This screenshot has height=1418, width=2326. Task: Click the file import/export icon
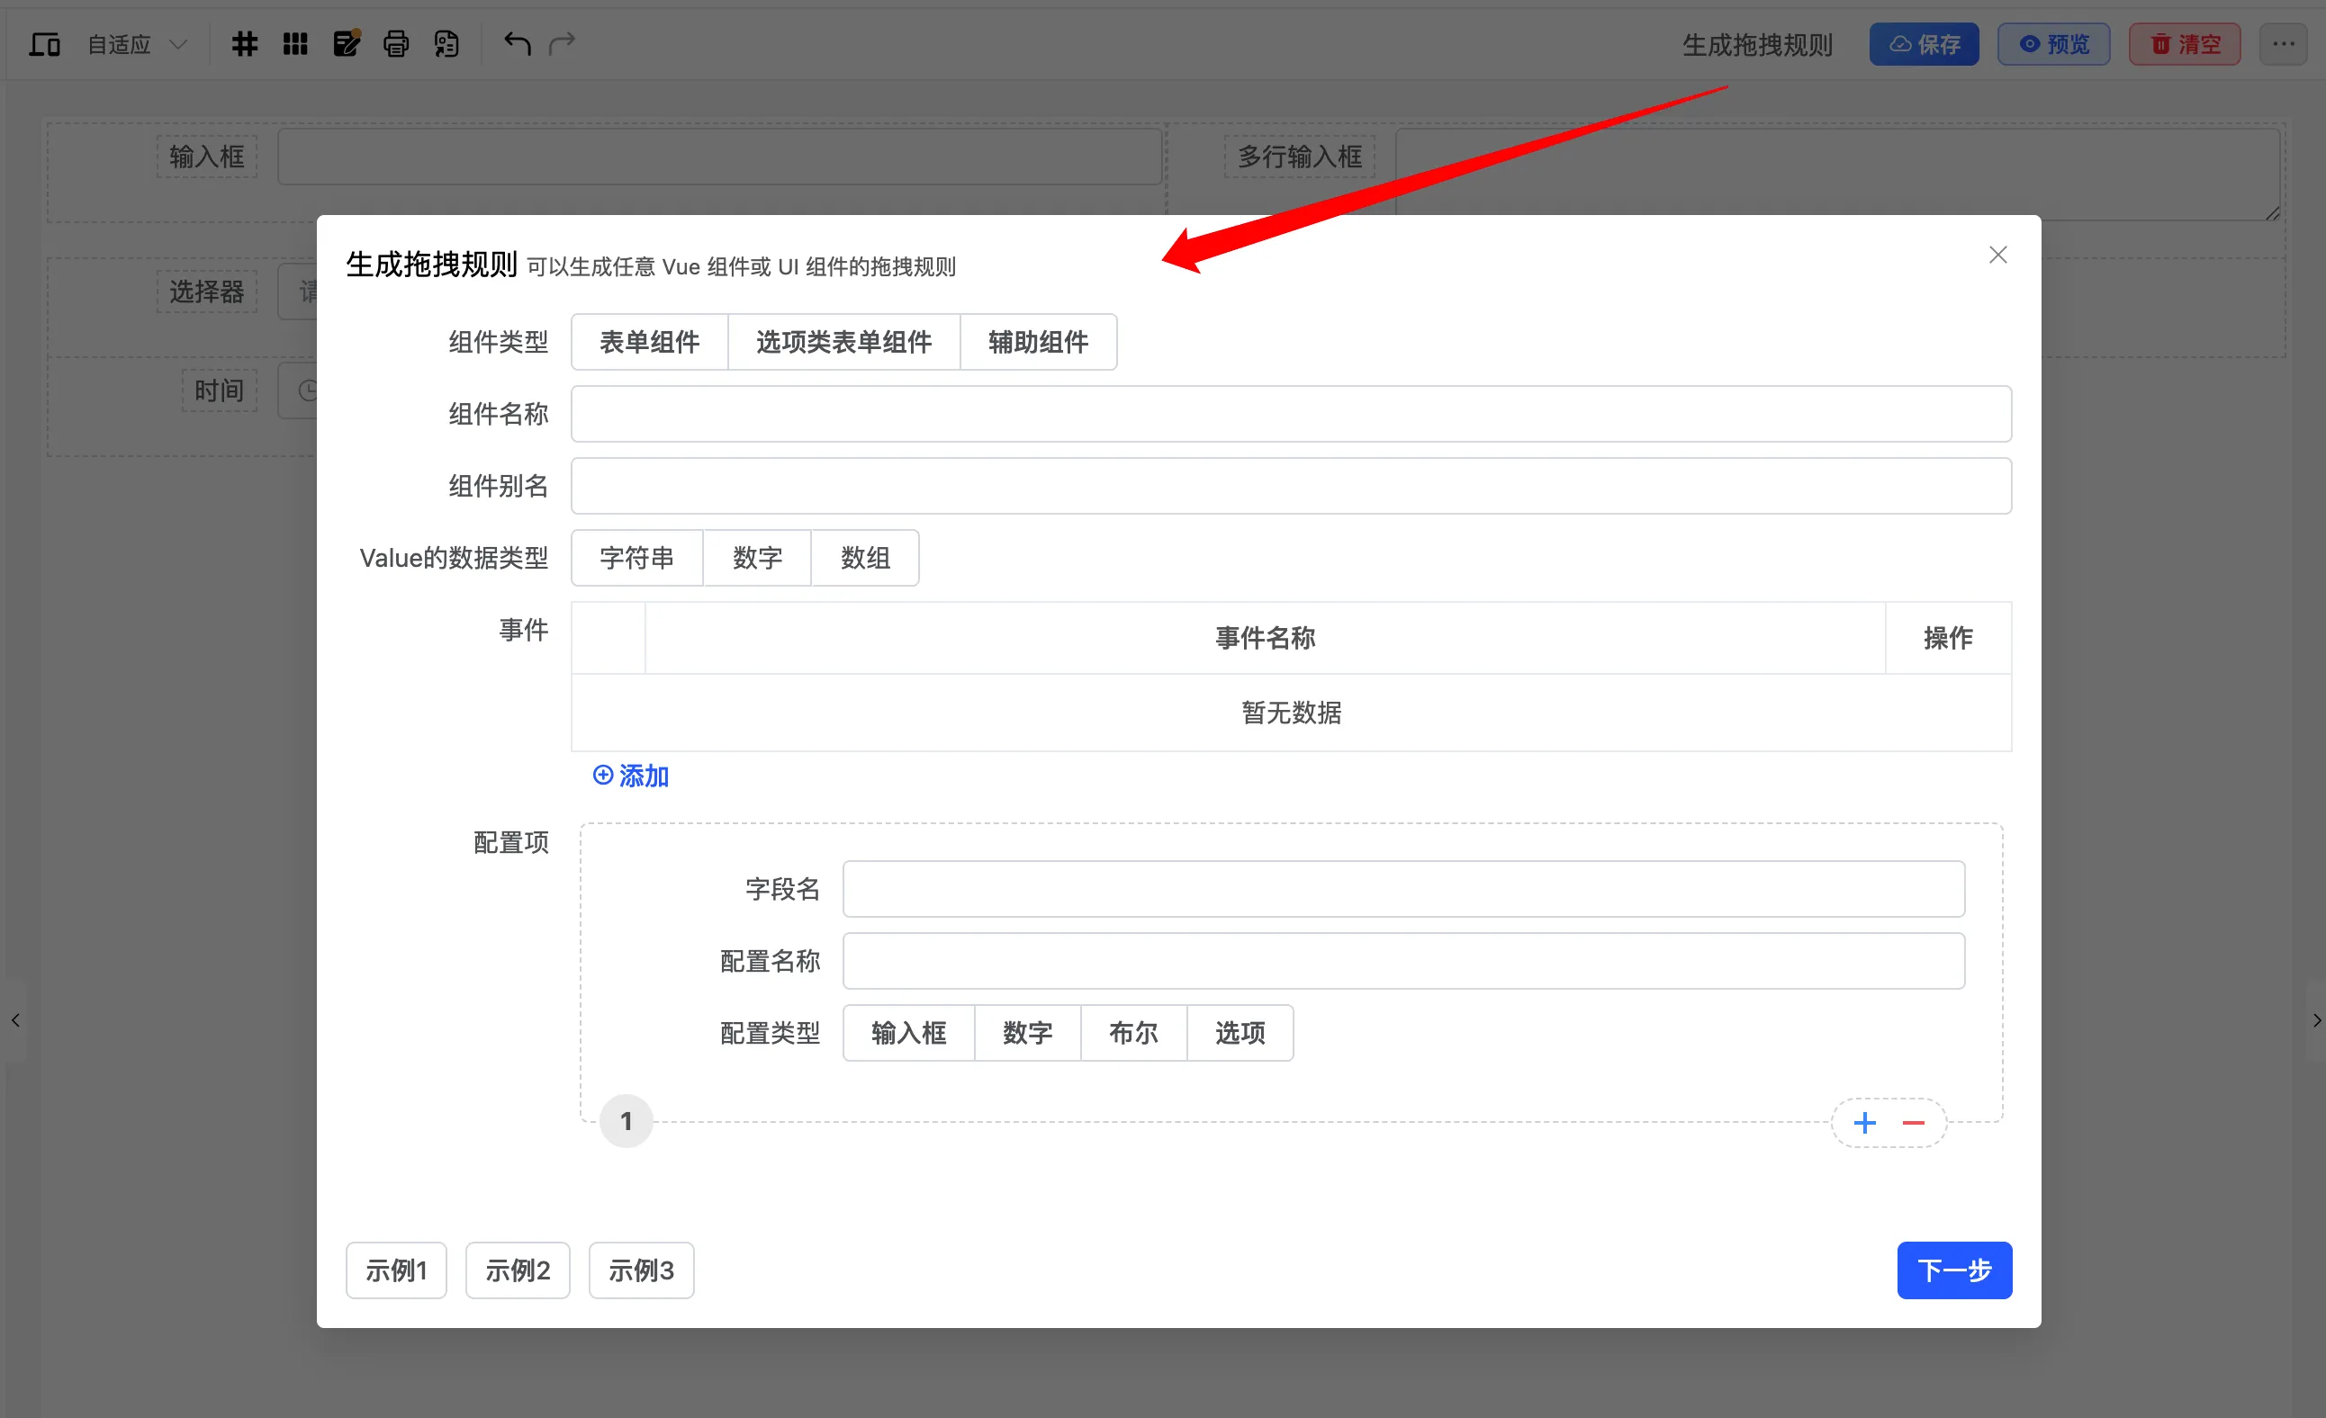(446, 43)
